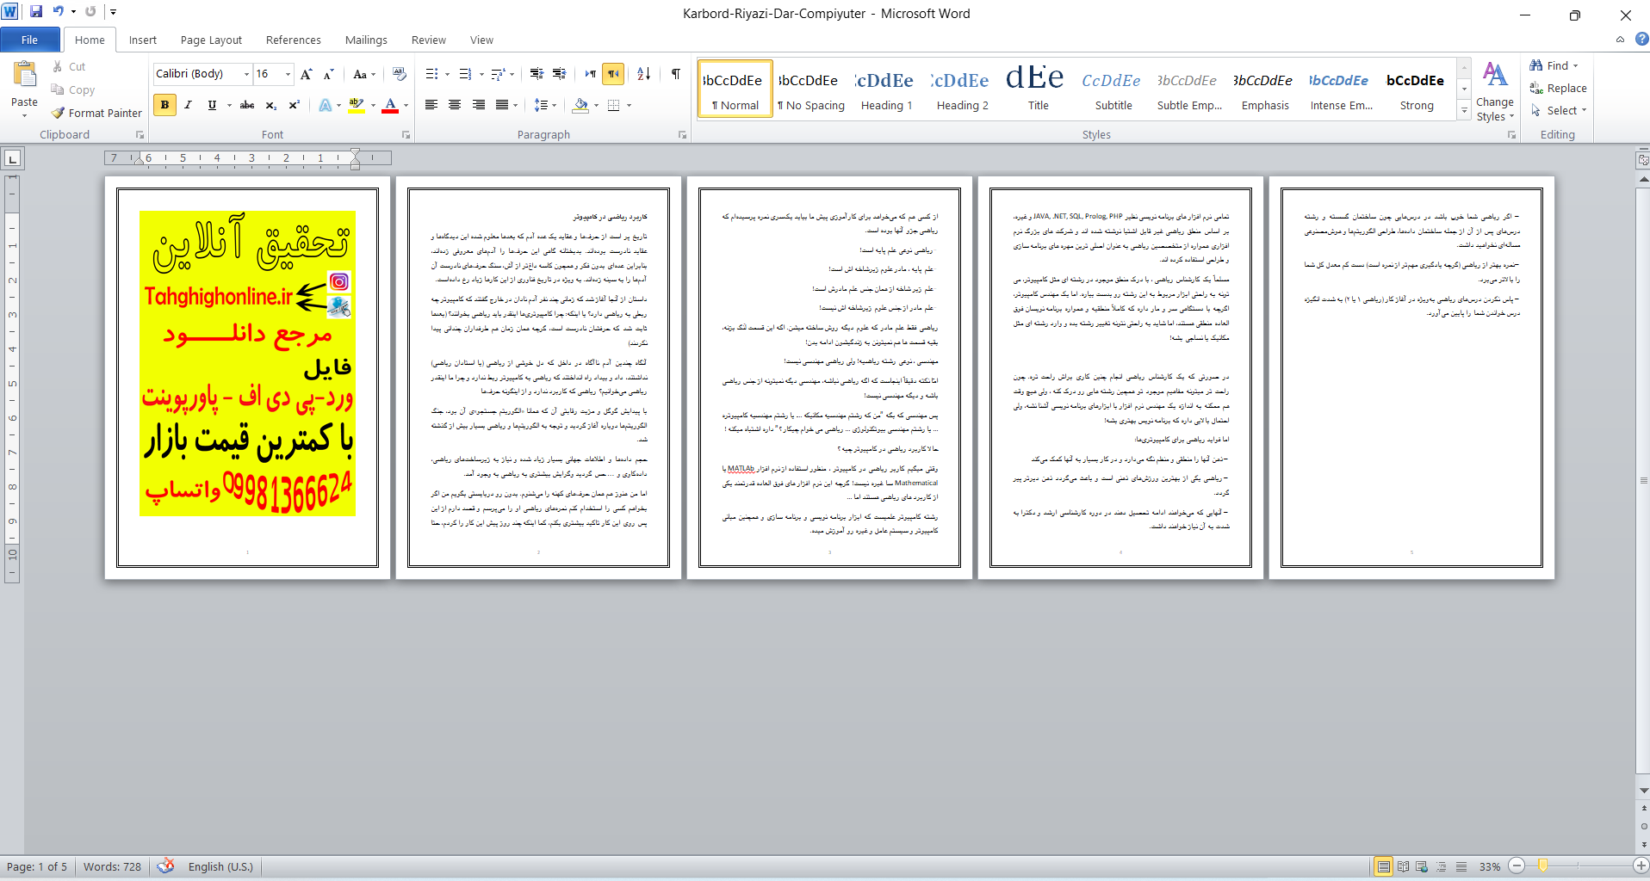Screen dimensions: 1650x881
Task: Toggle Italic formatting
Action: click(x=188, y=105)
